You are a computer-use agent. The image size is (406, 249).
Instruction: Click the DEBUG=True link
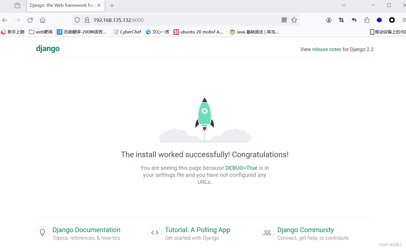[x=242, y=168]
